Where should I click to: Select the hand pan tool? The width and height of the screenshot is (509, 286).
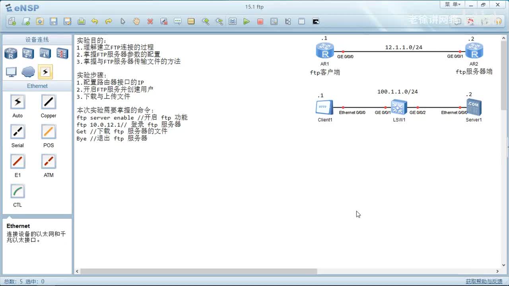136,21
